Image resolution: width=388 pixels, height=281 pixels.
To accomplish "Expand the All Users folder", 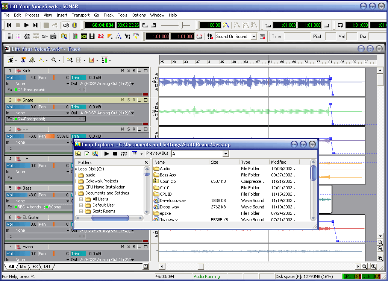I will pos(81,199).
